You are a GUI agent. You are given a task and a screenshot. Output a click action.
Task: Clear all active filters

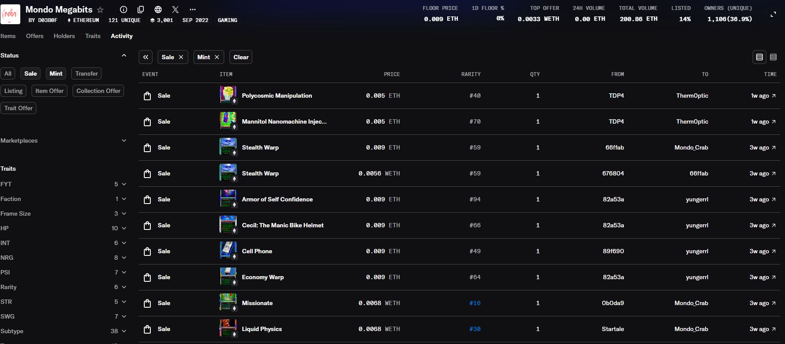241,57
